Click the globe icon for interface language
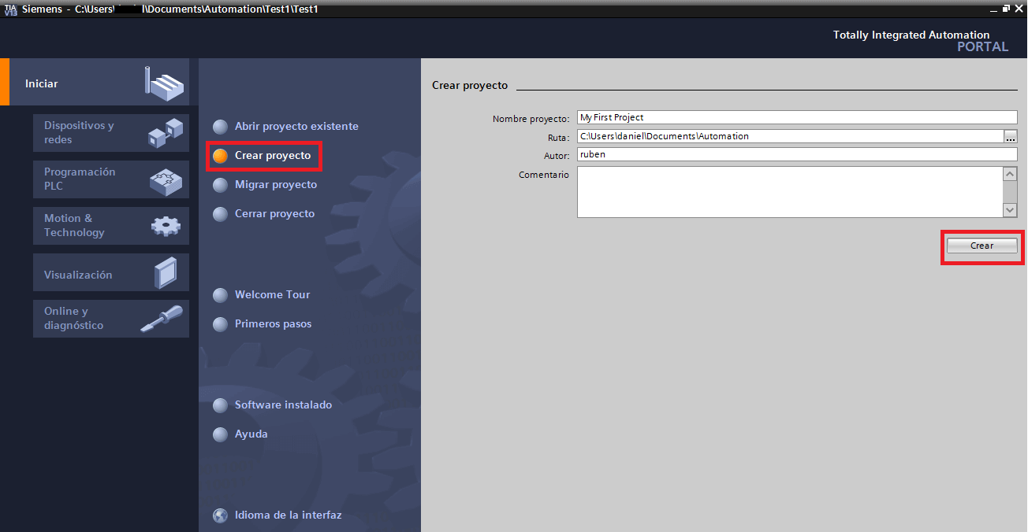Screen dimensions: 1028x532 (221, 516)
